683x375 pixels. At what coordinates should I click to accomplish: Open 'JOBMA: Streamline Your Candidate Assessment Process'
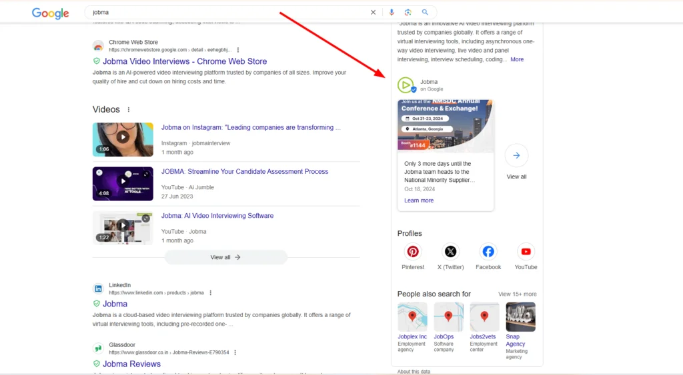tap(245, 171)
